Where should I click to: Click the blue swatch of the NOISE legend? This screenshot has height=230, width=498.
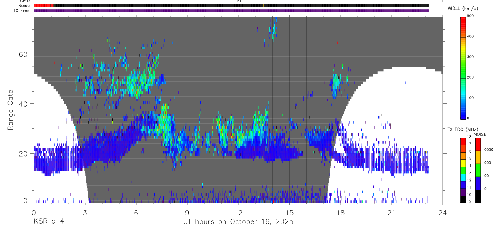478,183
